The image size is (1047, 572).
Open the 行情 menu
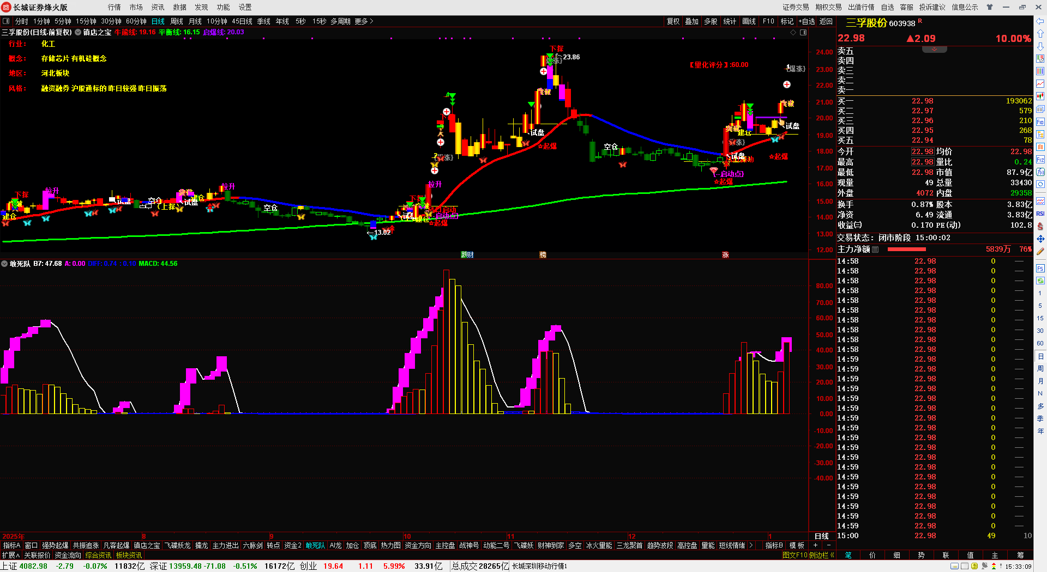pyautogui.click(x=115, y=7)
